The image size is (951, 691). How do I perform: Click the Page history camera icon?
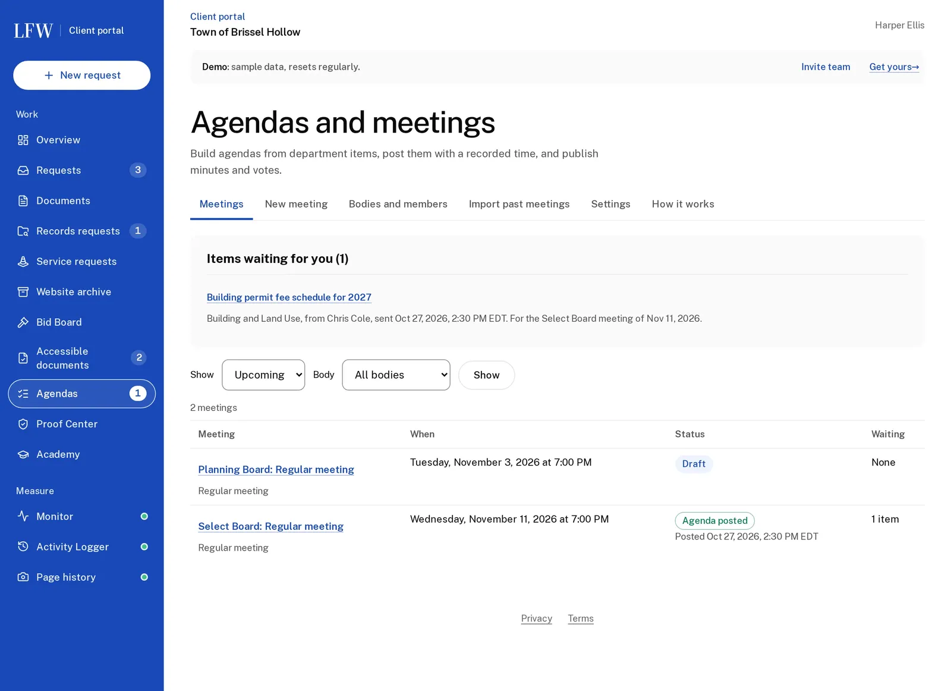(23, 577)
